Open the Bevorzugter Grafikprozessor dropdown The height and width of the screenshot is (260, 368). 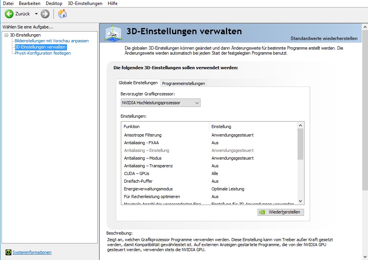coord(161,103)
